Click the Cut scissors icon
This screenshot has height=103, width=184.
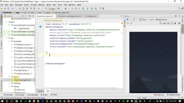pos(20,9)
